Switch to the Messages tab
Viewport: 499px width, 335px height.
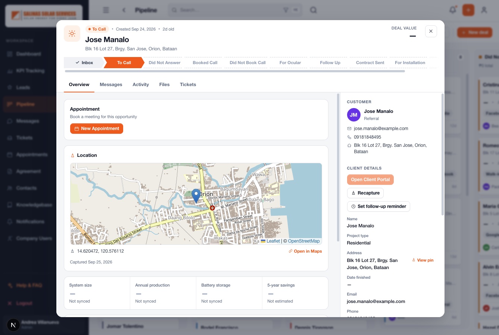(x=111, y=85)
